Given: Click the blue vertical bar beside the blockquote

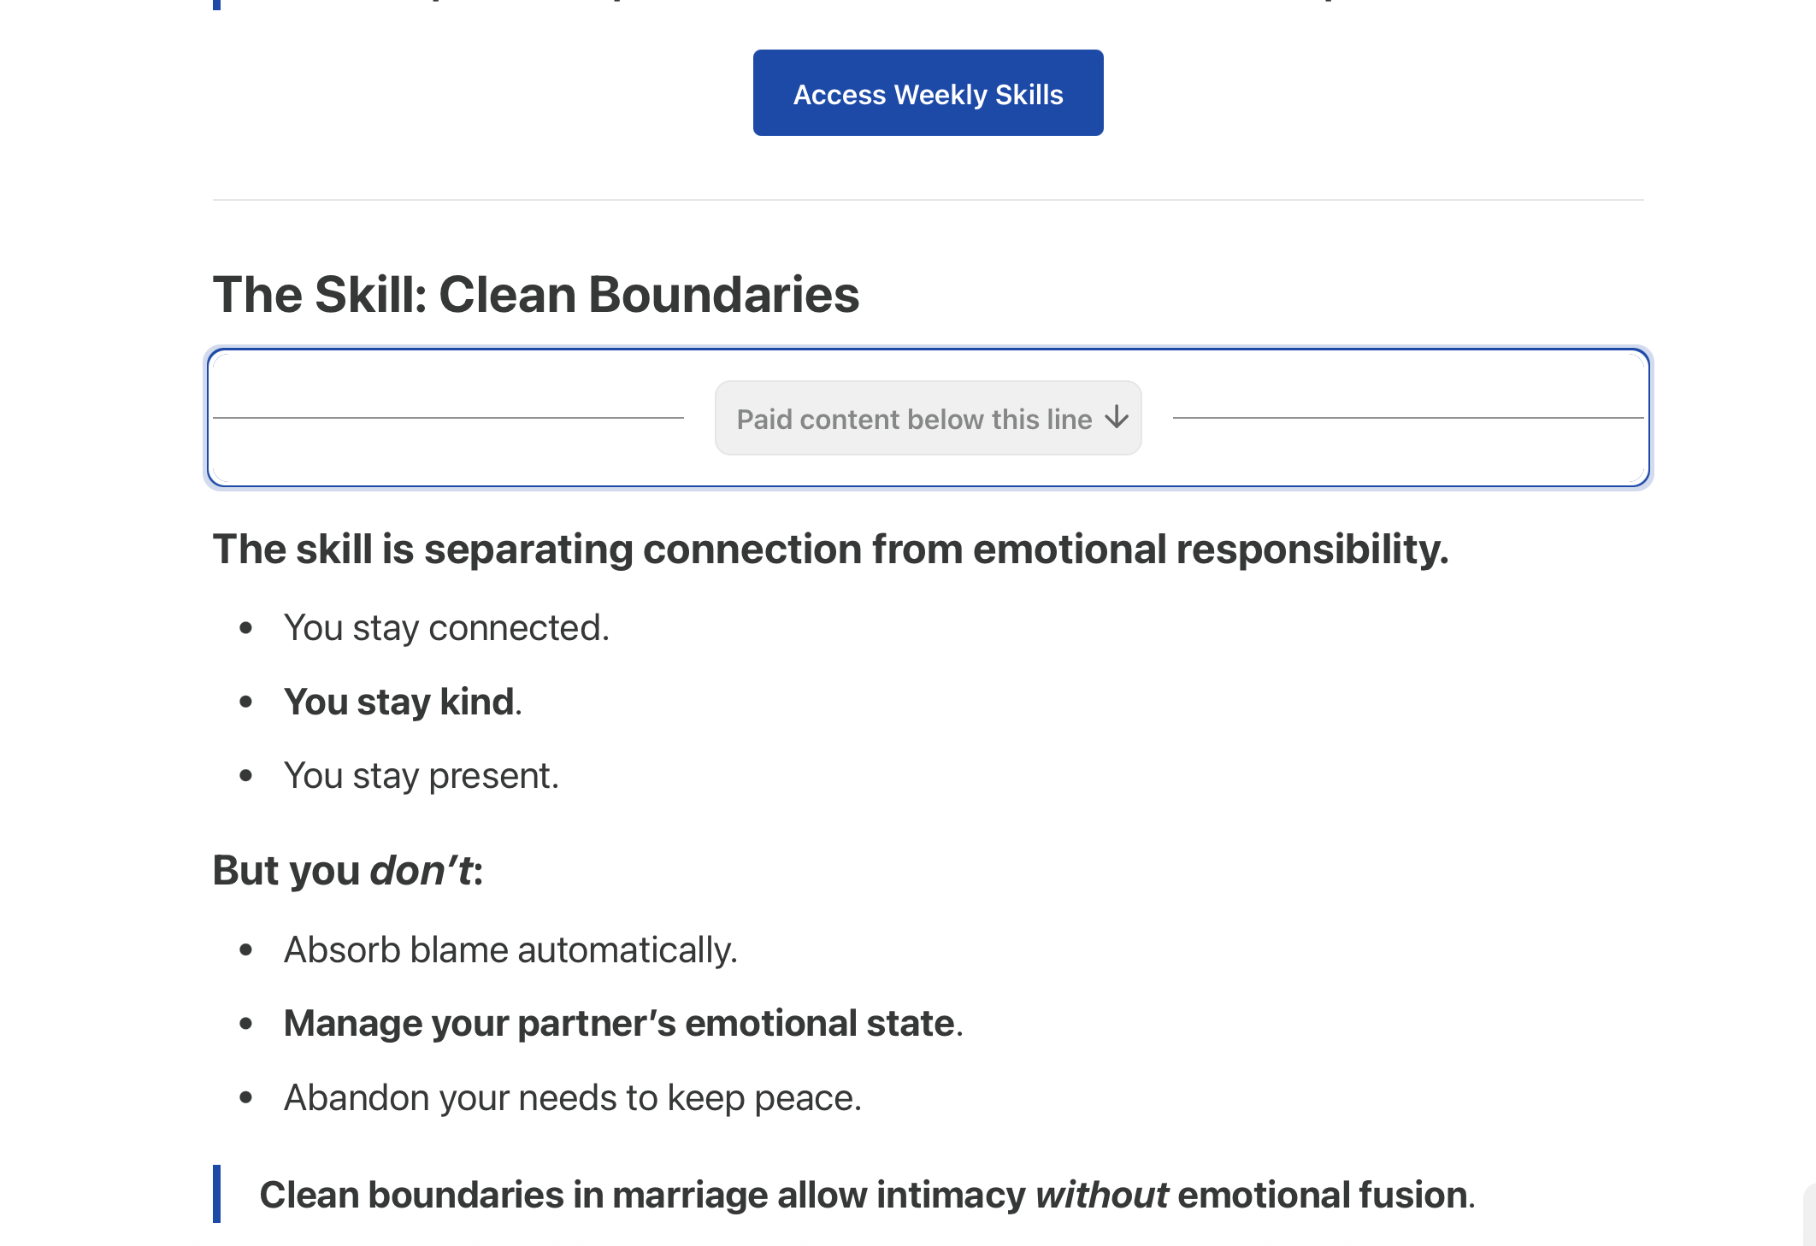Looking at the screenshot, I should [216, 1194].
